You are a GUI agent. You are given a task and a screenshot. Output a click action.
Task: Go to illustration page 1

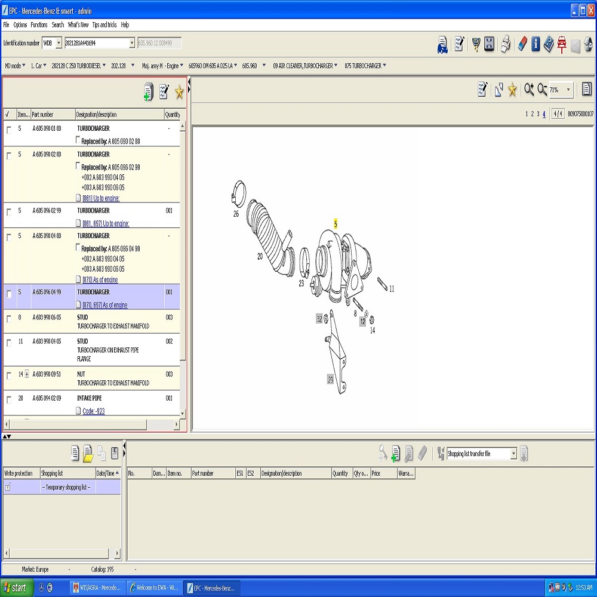pyautogui.click(x=527, y=114)
